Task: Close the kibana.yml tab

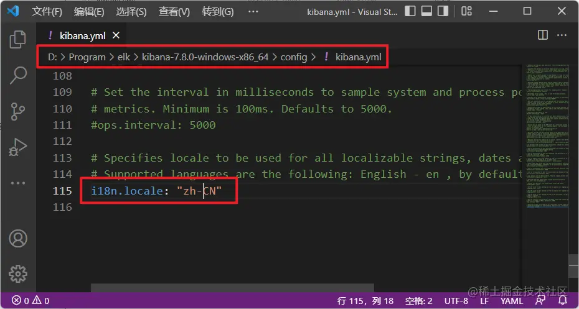Action: (116, 35)
